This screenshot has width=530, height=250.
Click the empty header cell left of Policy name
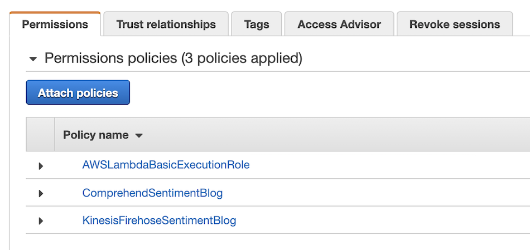pyautogui.click(x=40, y=135)
